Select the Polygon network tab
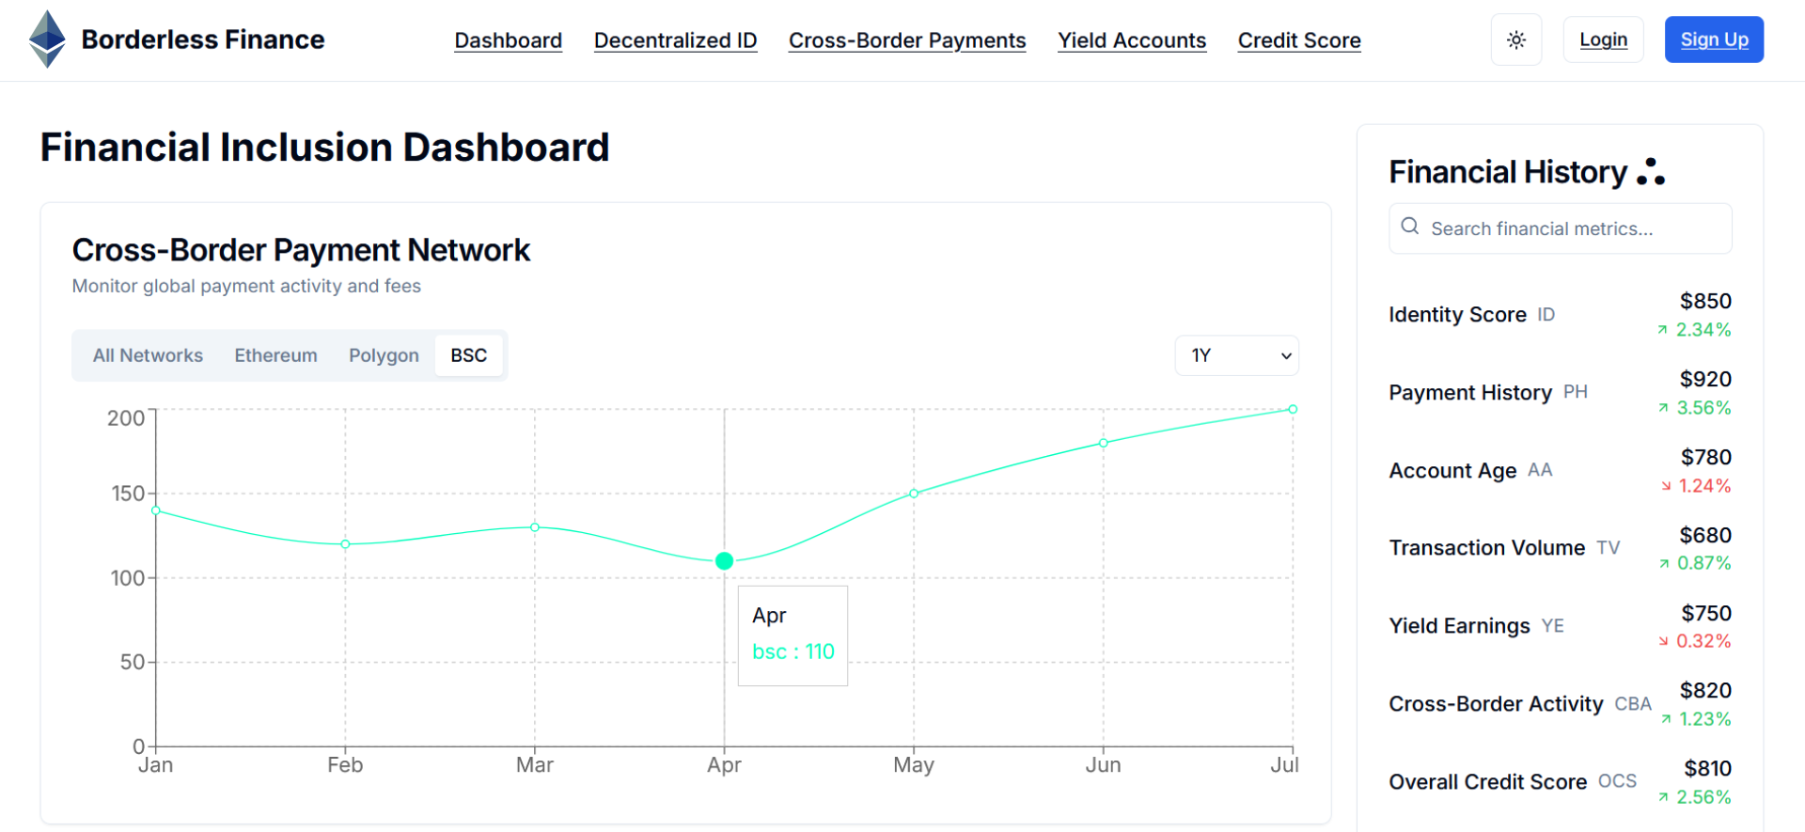1805x832 pixels. pos(384,355)
